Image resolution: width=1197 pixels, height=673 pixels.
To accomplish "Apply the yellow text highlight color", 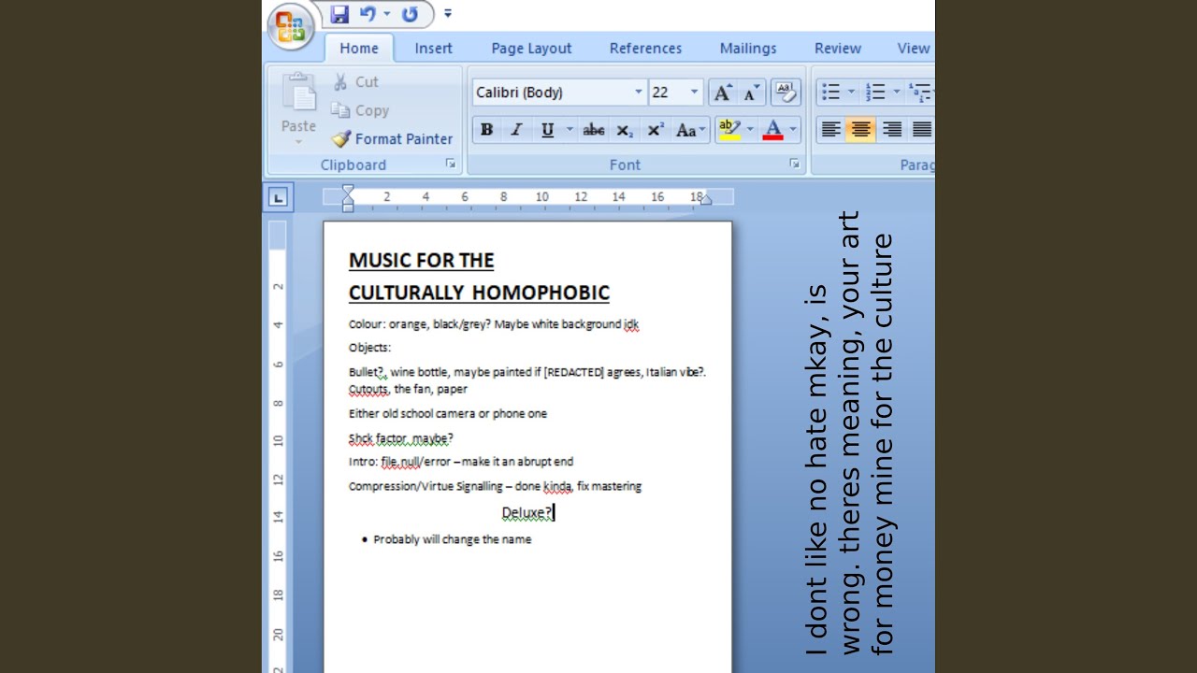I will coord(730,131).
